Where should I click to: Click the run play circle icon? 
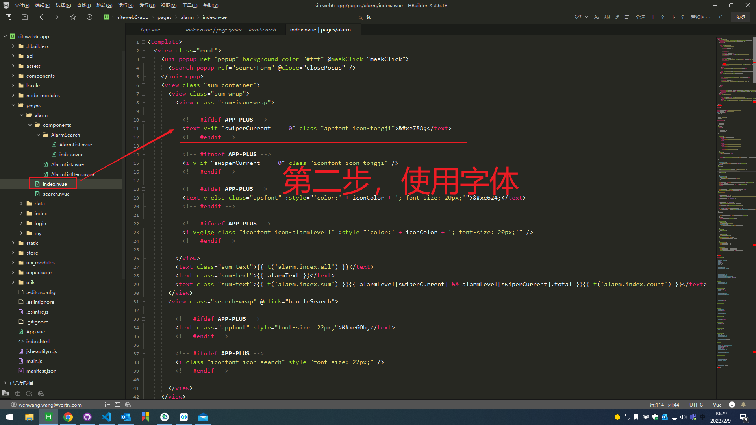(x=89, y=17)
